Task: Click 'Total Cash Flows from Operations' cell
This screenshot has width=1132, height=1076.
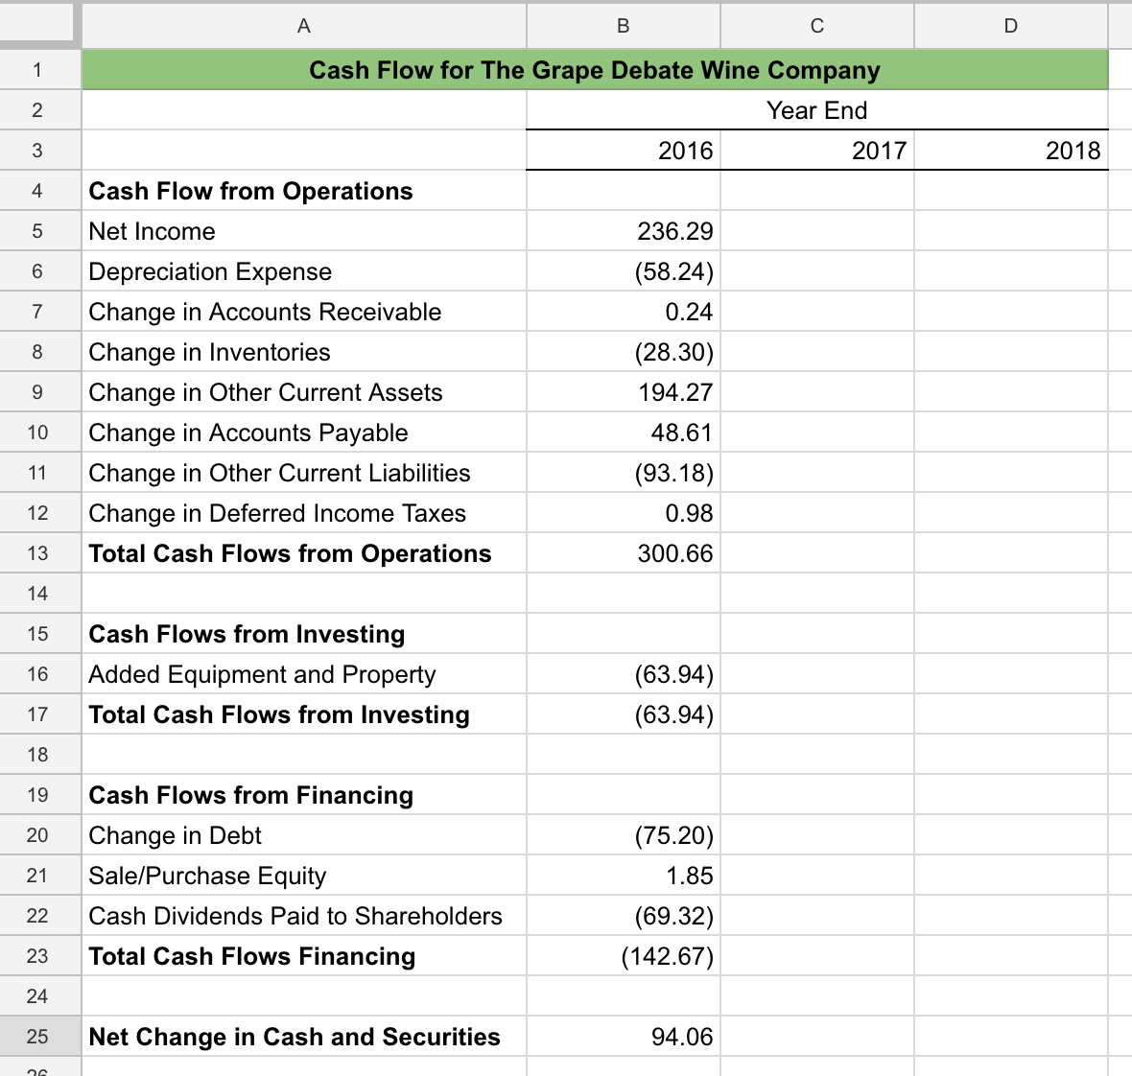Action: pos(304,553)
